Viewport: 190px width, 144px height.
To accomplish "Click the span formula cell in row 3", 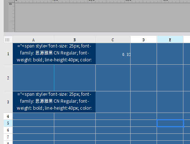I will pyautogui.click(x=54, y=102).
